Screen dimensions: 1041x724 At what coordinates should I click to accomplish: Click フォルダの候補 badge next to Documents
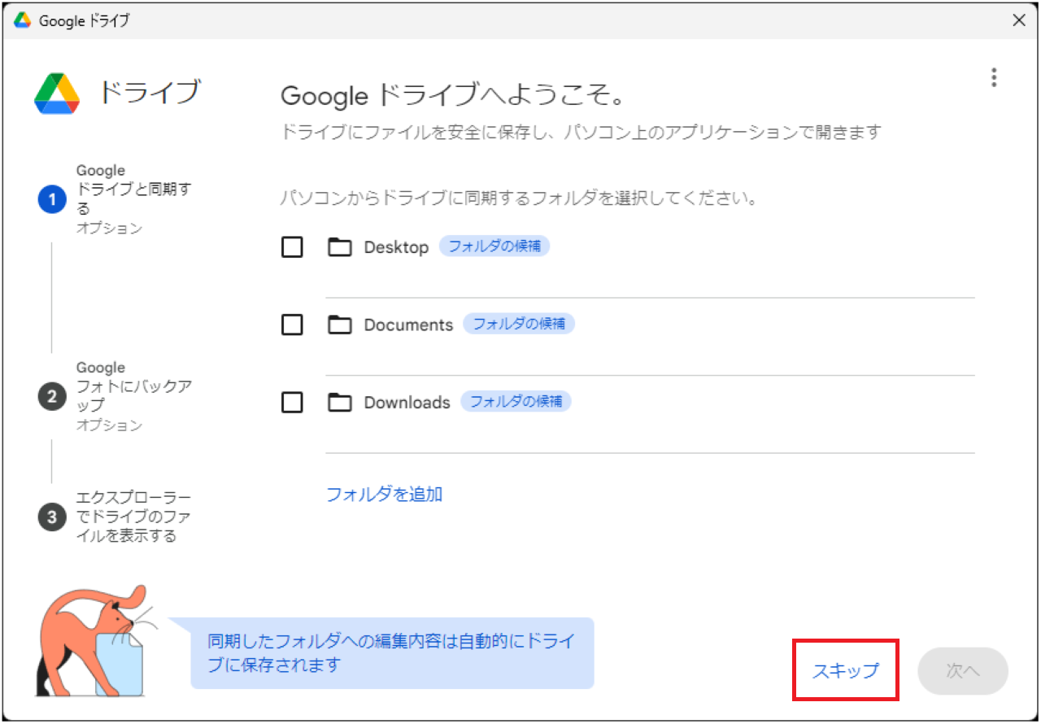pos(519,323)
